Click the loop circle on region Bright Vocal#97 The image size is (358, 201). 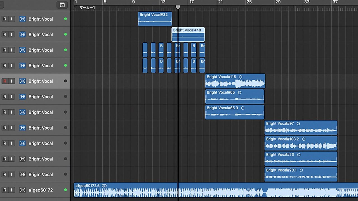(298, 124)
